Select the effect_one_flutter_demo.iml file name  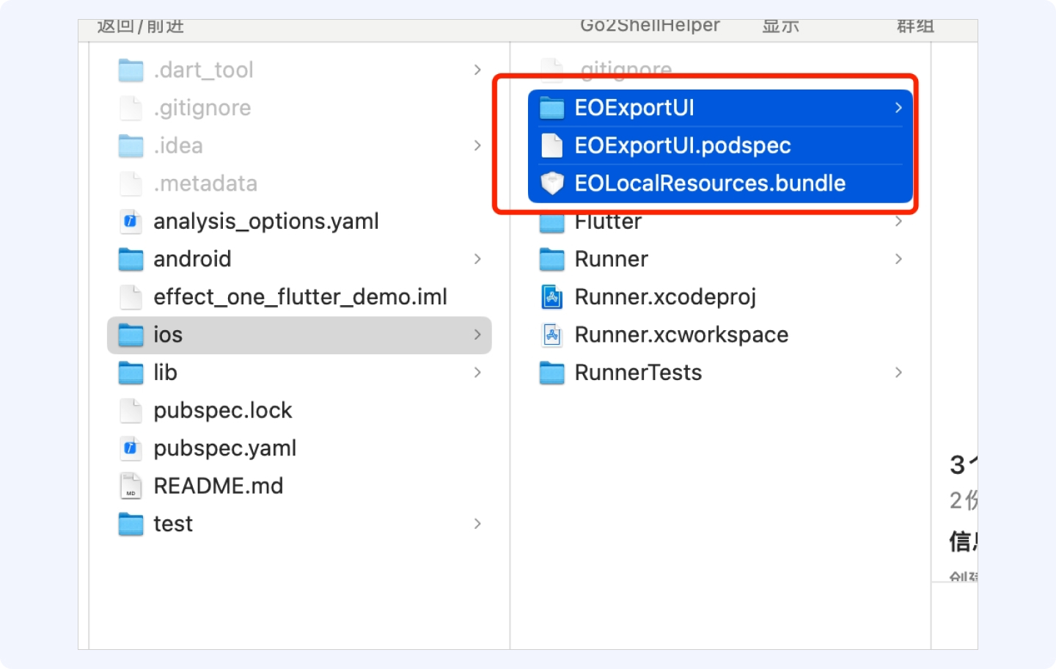coord(301,297)
